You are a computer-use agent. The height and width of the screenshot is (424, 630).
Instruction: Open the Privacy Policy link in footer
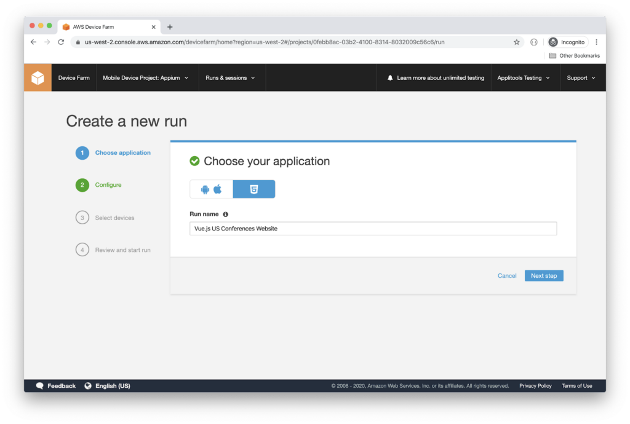[535, 386]
